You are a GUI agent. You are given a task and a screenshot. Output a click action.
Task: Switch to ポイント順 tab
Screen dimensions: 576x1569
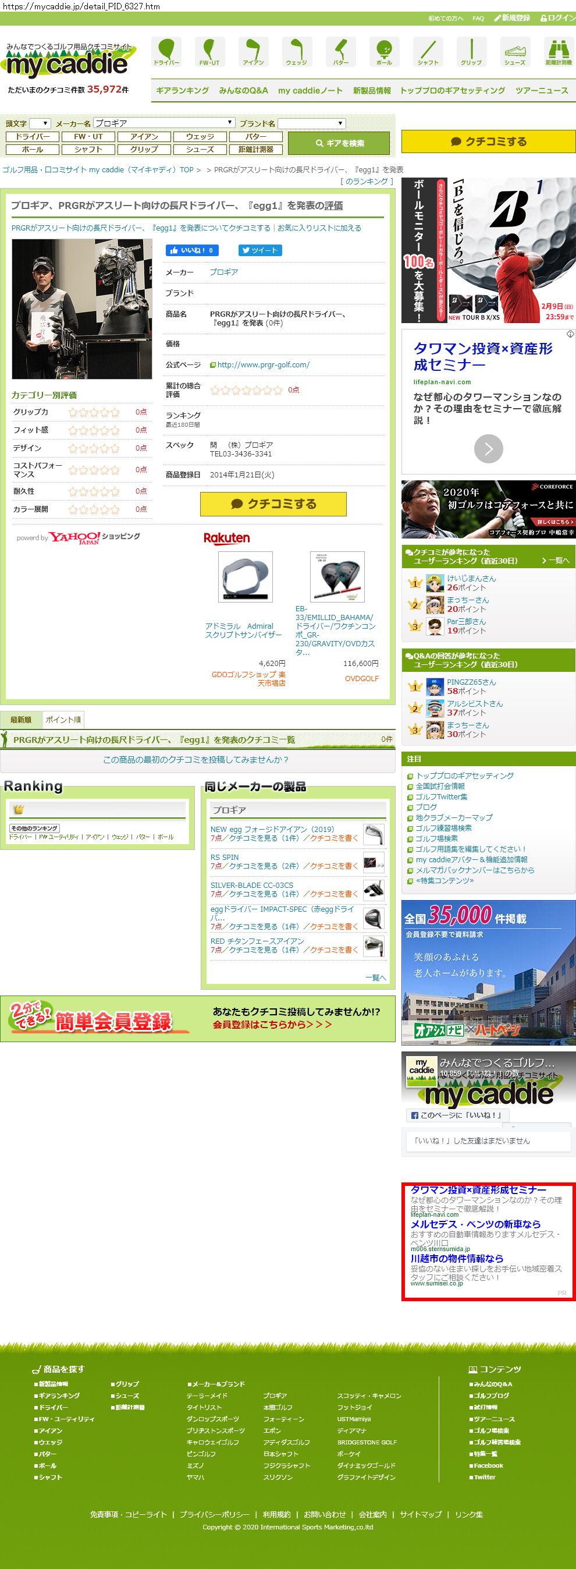point(63,720)
